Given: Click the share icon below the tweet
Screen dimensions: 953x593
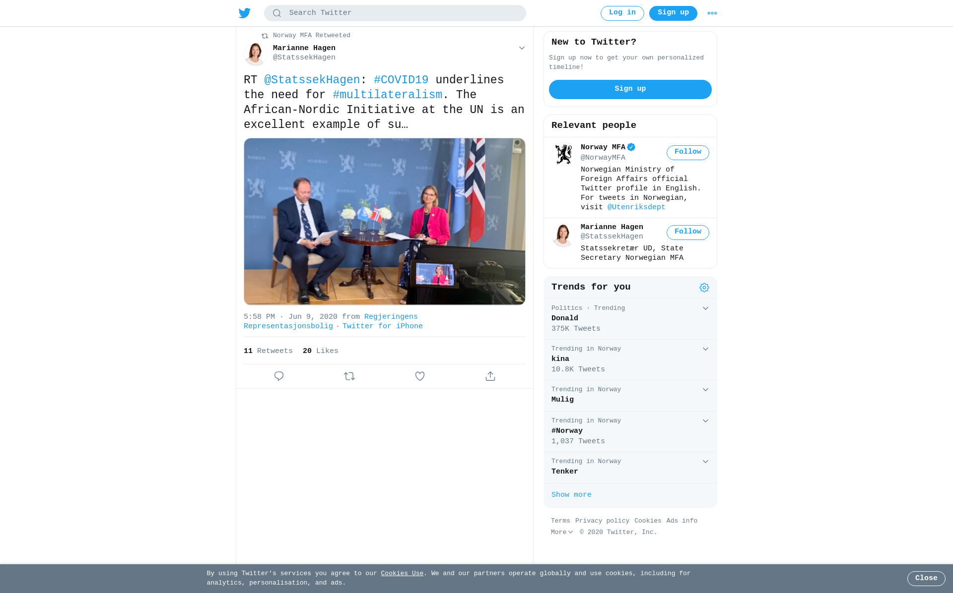Looking at the screenshot, I should tap(490, 376).
